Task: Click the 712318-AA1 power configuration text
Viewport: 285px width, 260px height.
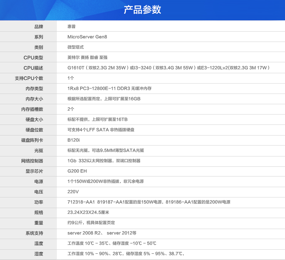Action: point(149,202)
